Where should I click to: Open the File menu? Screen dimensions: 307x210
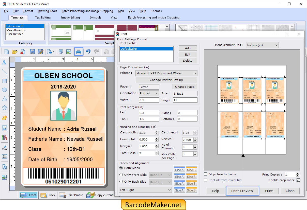pos(6,11)
